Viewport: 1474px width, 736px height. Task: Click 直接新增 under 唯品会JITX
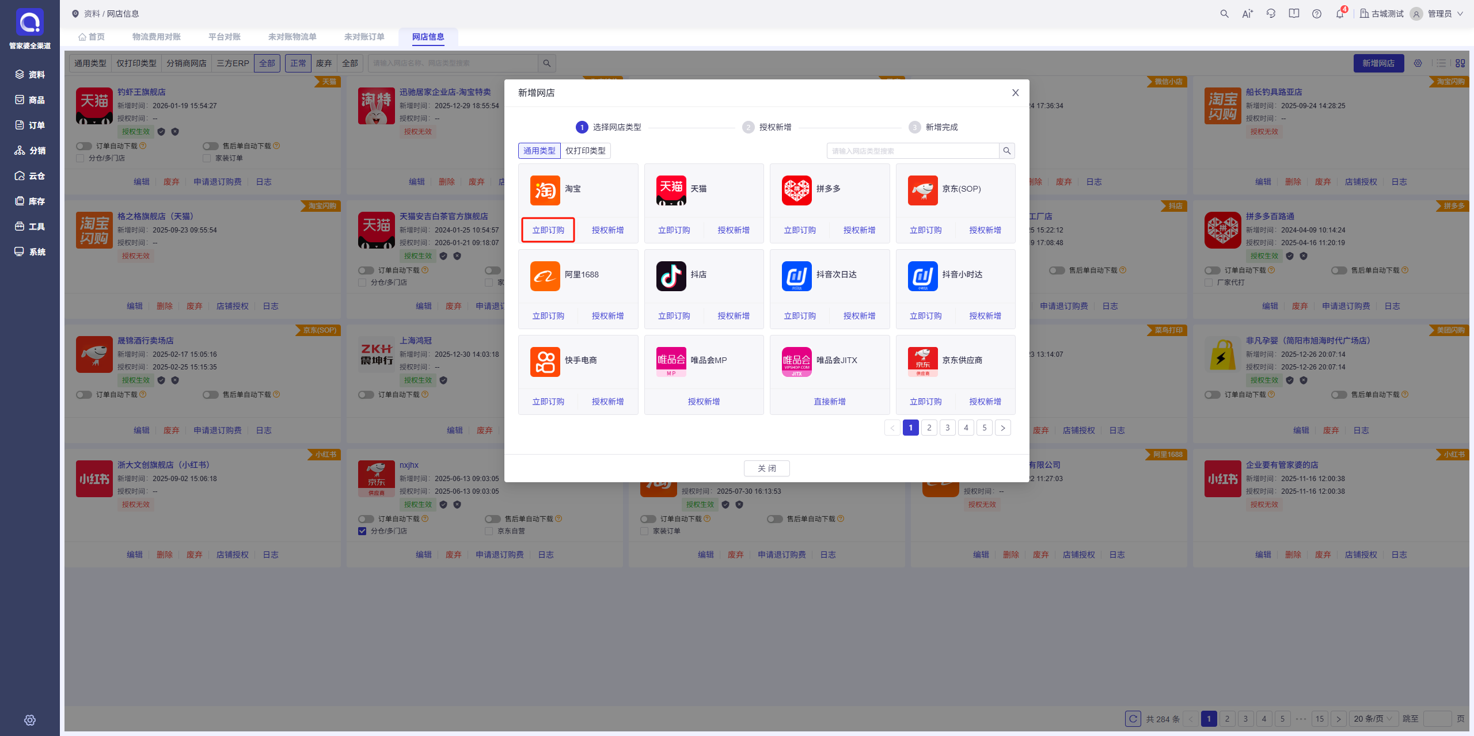(830, 402)
